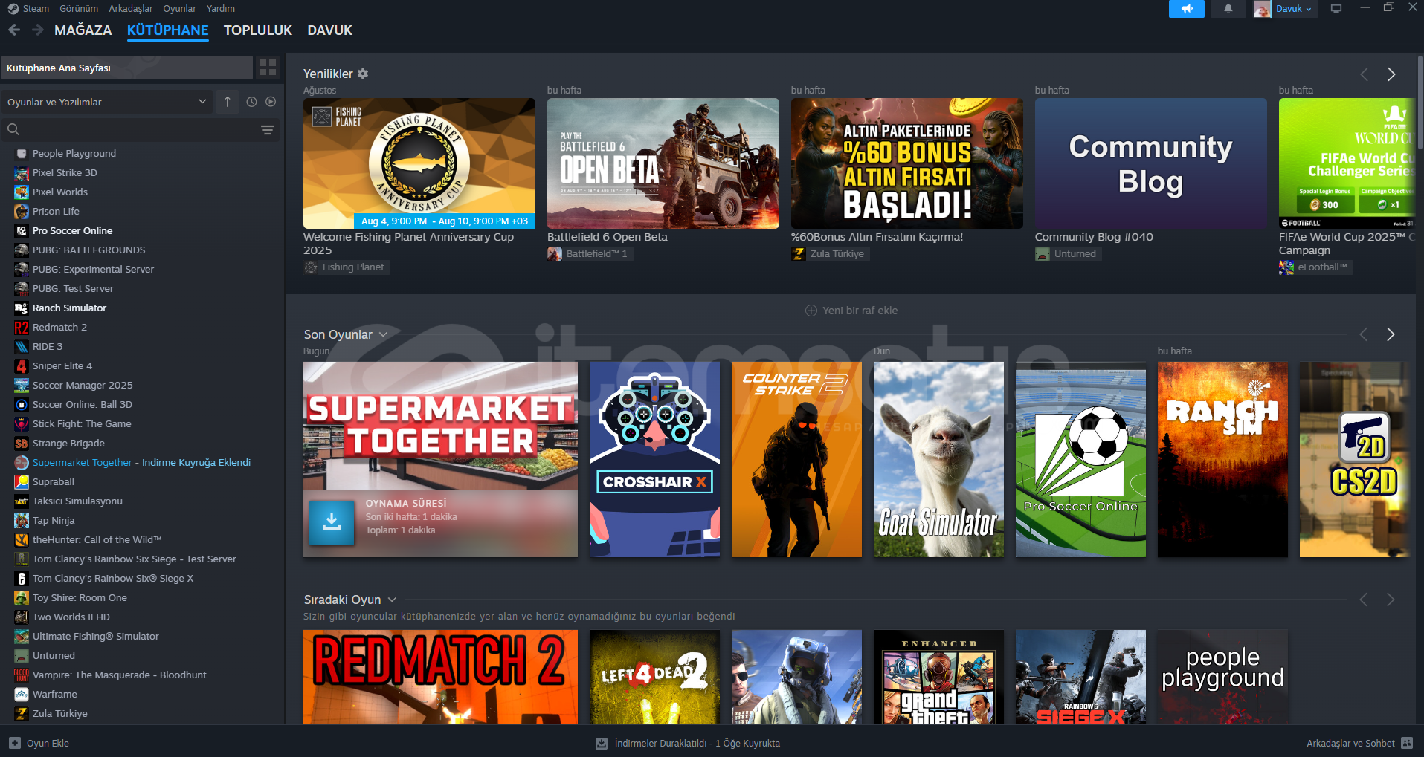This screenshot has height=757, width=1424.
Task: Open the Arkadaşlar menu
Action: [131, 9]
